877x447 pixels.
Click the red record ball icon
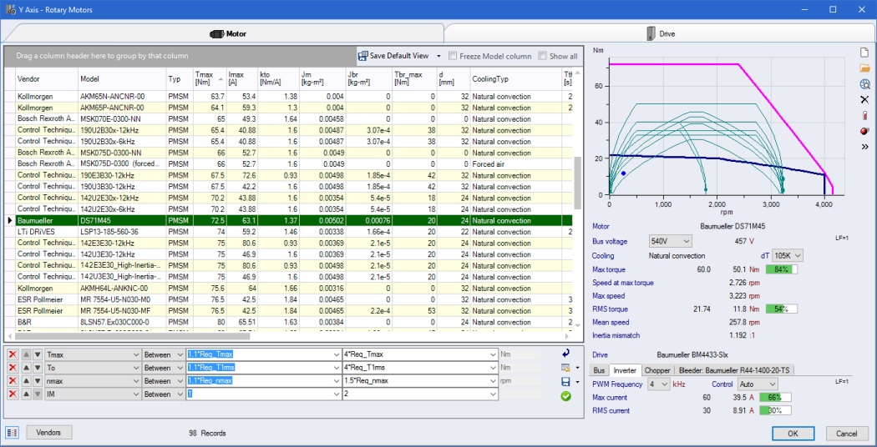(x=864, y=131)
